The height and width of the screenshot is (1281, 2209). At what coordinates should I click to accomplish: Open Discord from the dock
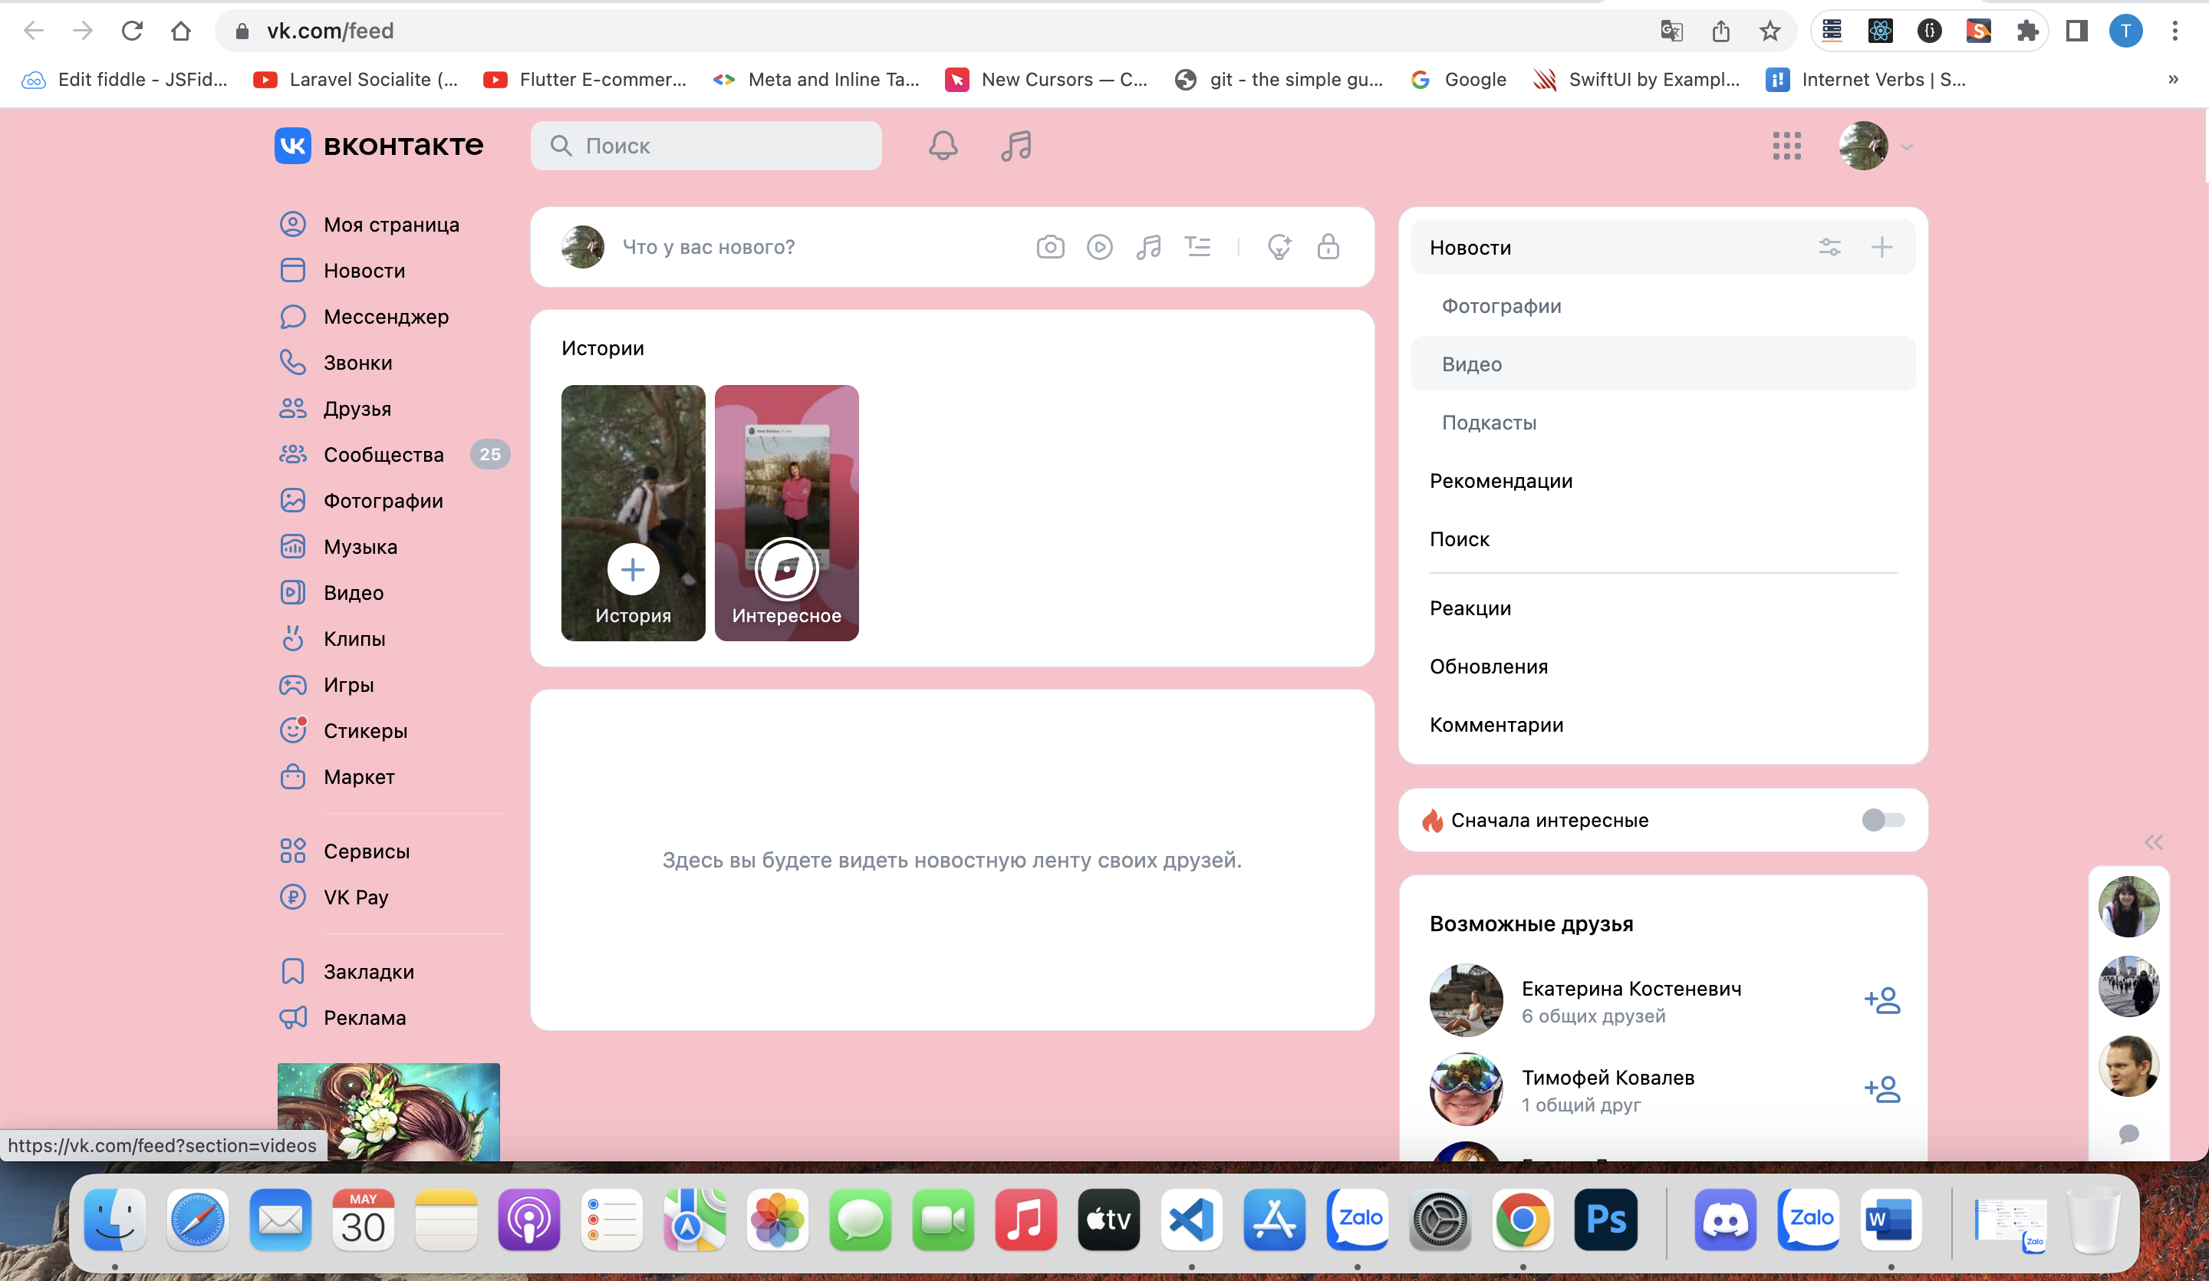click(1724, 1220)
